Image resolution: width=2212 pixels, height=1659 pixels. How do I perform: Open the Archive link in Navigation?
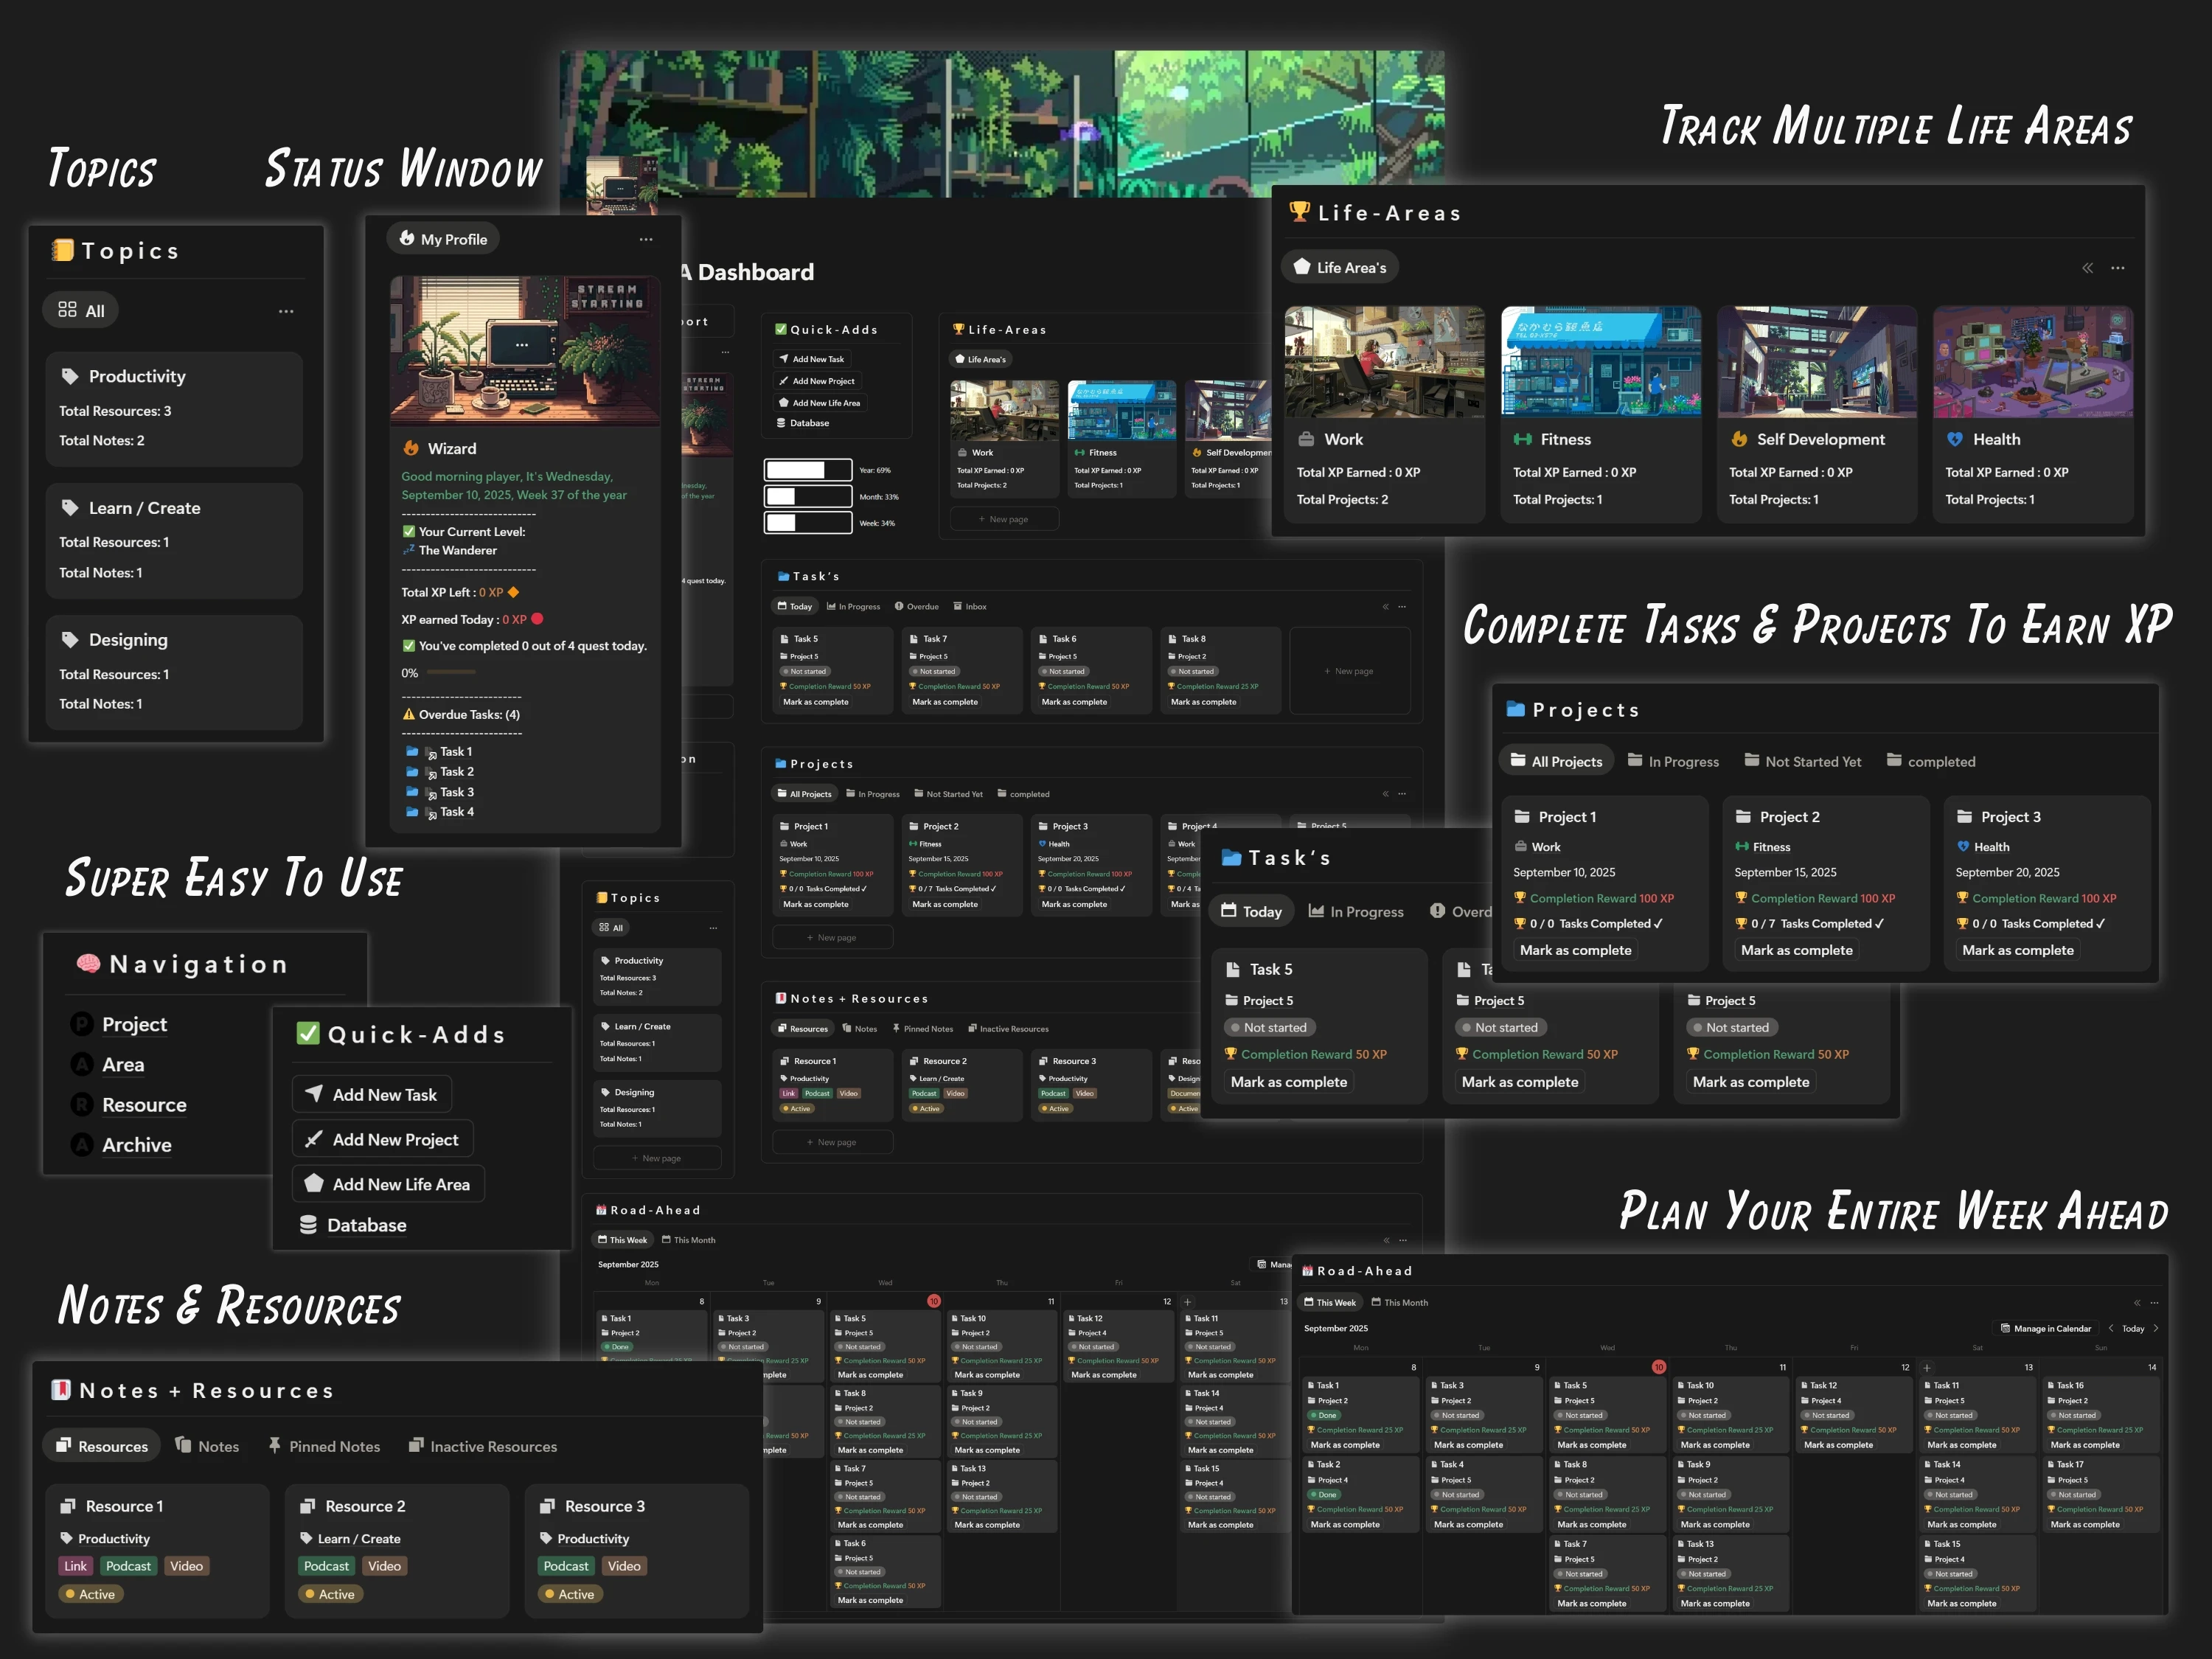pyautogui.click(x=137, y=1145)
